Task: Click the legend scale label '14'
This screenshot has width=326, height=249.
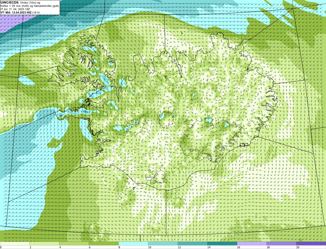Action: click(x=209, y=247)
